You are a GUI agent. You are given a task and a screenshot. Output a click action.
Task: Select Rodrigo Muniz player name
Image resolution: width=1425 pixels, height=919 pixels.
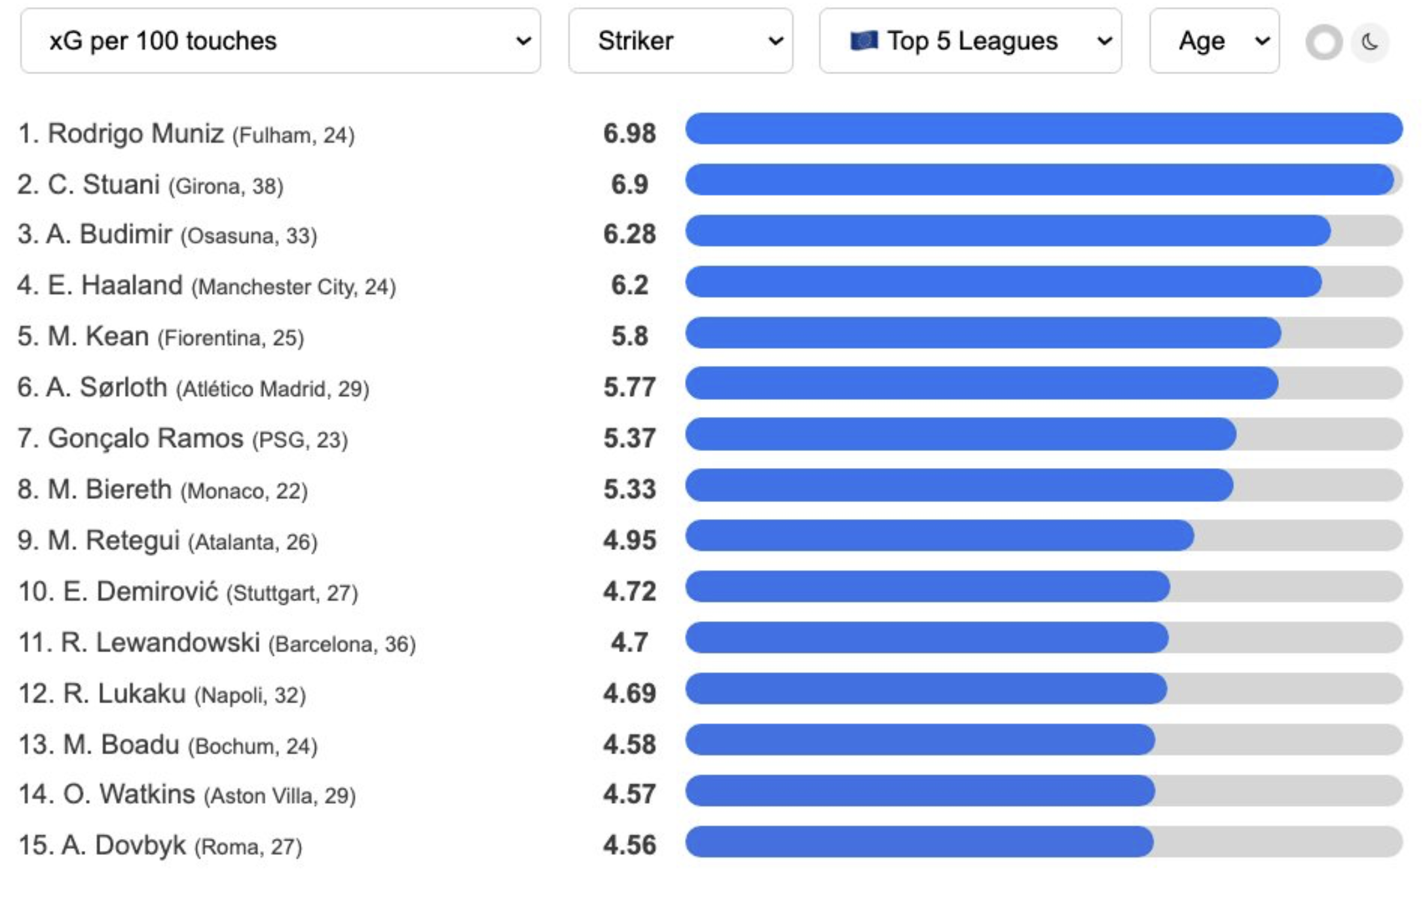[136, 134]
